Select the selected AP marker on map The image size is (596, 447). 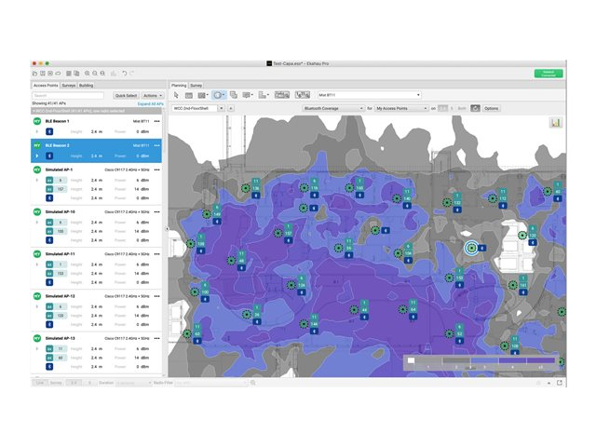[x=471, y=248]
